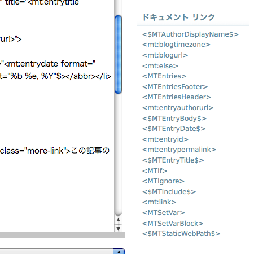Screen dimensions: 254x254
Task: Click the up arrow of the lower scrollbar
Action: tap(119, 252)
